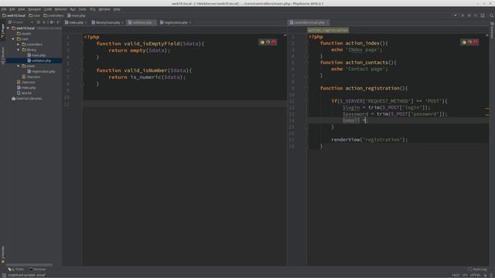The height and width of the screenshot is (278, 495).
Task: Open the Refactor menu
Action: [60, 9]
